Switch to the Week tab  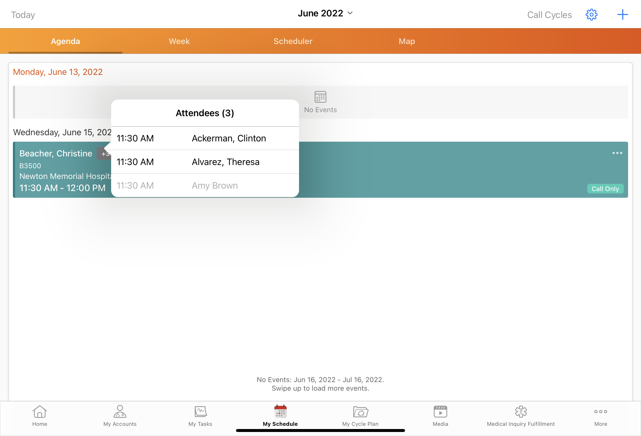(x=179, y=41)
